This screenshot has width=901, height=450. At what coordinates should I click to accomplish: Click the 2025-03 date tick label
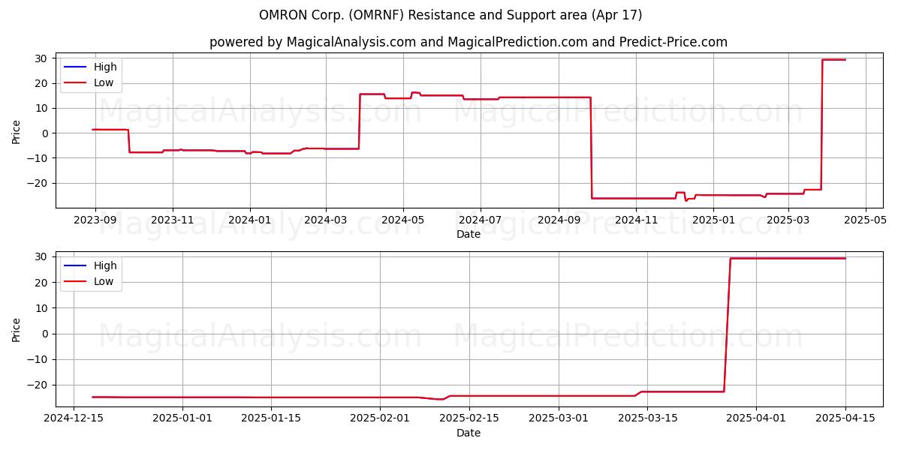pyautogui.click(x=788, y=220)
